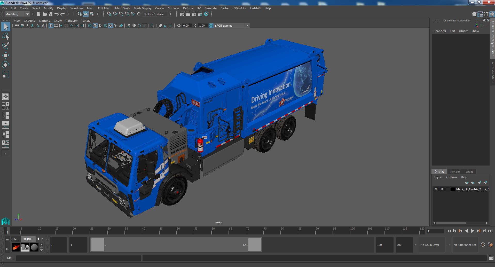Start IPR render
Image resolution: width=495 pixels, height=267 pixels.
pos(194,14)
